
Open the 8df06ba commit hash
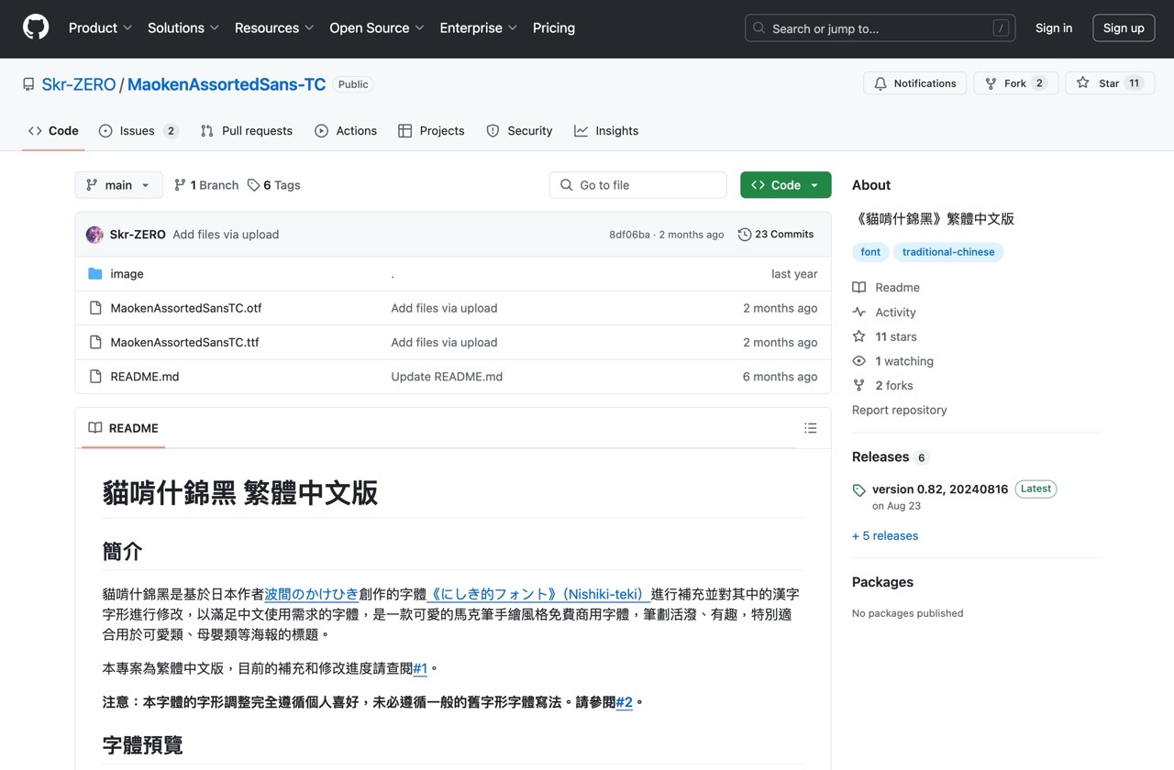[629, 235]
